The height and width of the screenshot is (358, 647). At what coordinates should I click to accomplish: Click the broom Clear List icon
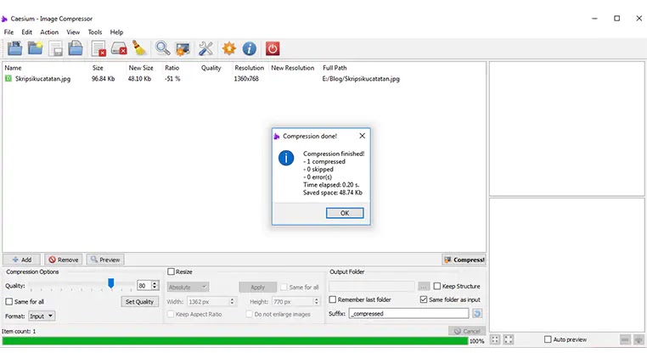(x=139, y=48)
